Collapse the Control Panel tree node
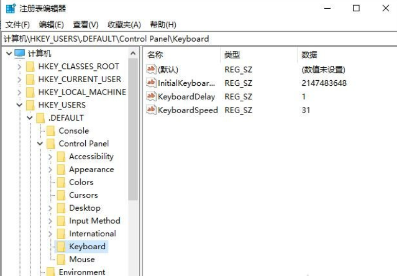The height and width of the screenshot is (276, 397). point(40,144)
